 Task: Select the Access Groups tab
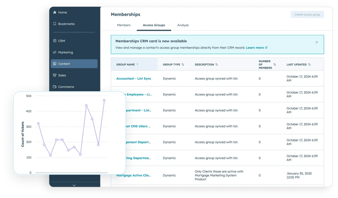[154, 25]
